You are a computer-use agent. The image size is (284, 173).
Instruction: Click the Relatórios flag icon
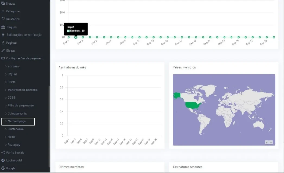coord(3,19)
